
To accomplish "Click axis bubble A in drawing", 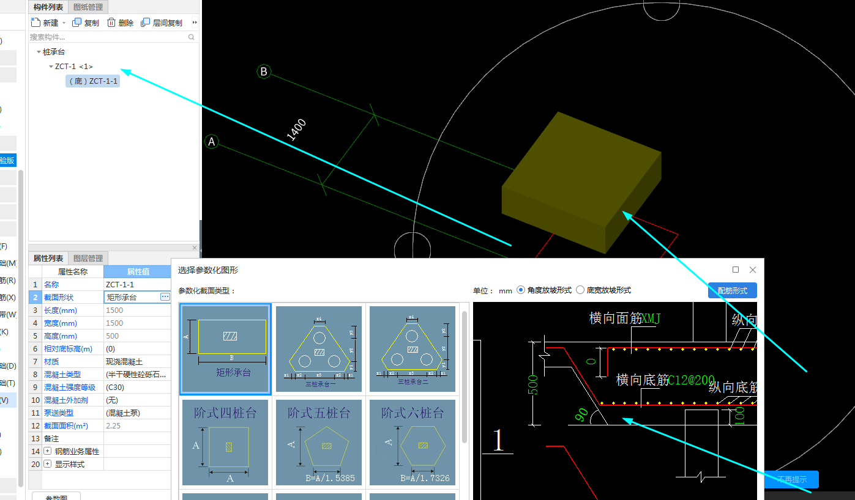I will tap(212, 142).
